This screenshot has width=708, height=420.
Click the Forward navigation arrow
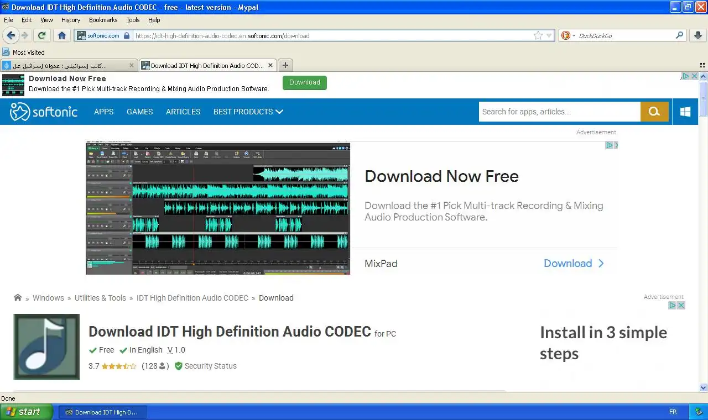[25, 35]
